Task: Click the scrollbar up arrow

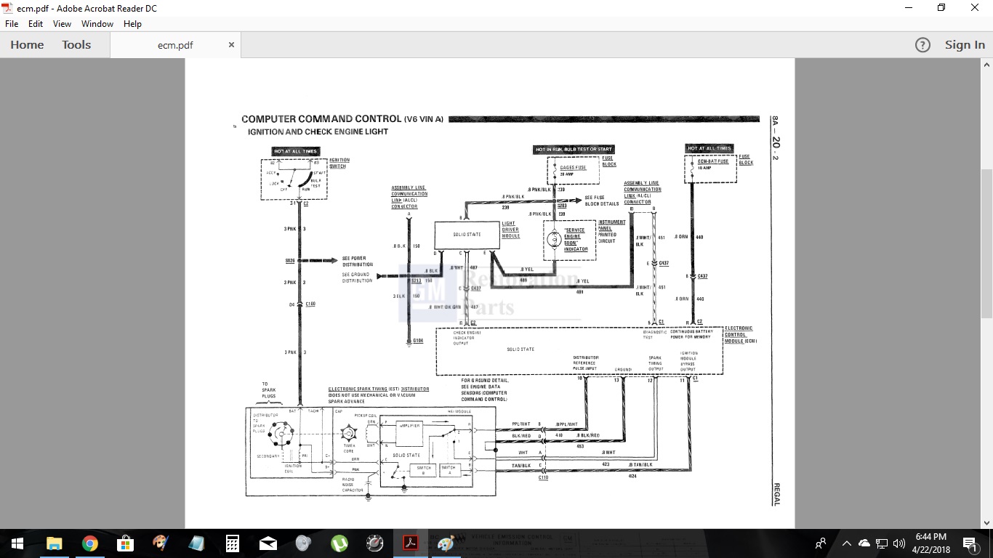Action: pyautogui.click(x=986, y=64)
